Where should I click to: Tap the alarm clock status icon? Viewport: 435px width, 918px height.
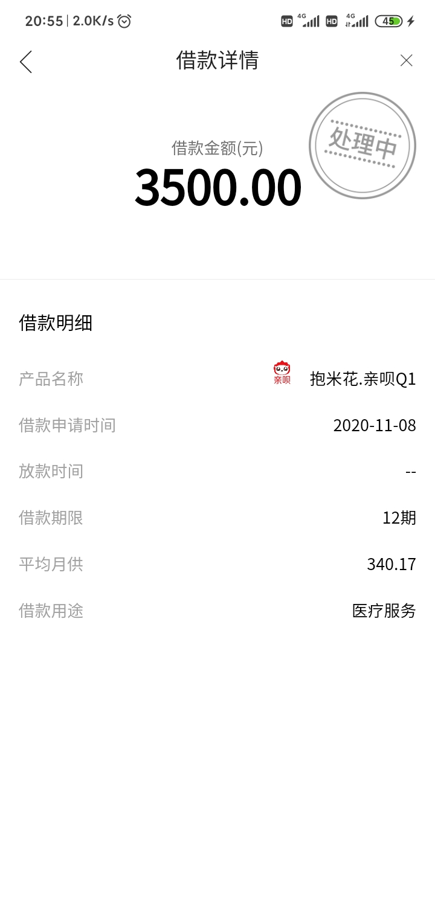coord(124,21)
